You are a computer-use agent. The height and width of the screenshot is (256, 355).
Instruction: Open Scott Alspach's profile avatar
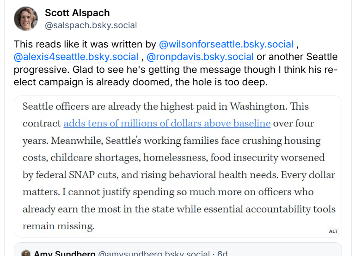26,18
